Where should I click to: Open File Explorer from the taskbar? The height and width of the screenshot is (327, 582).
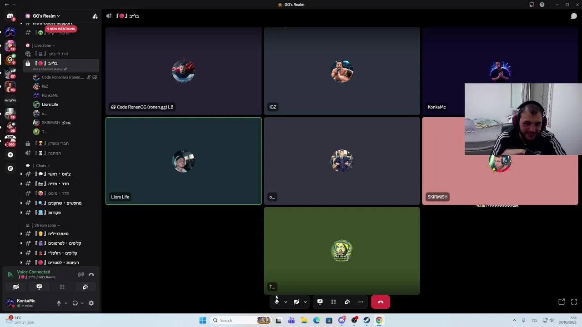click(304, 320)
